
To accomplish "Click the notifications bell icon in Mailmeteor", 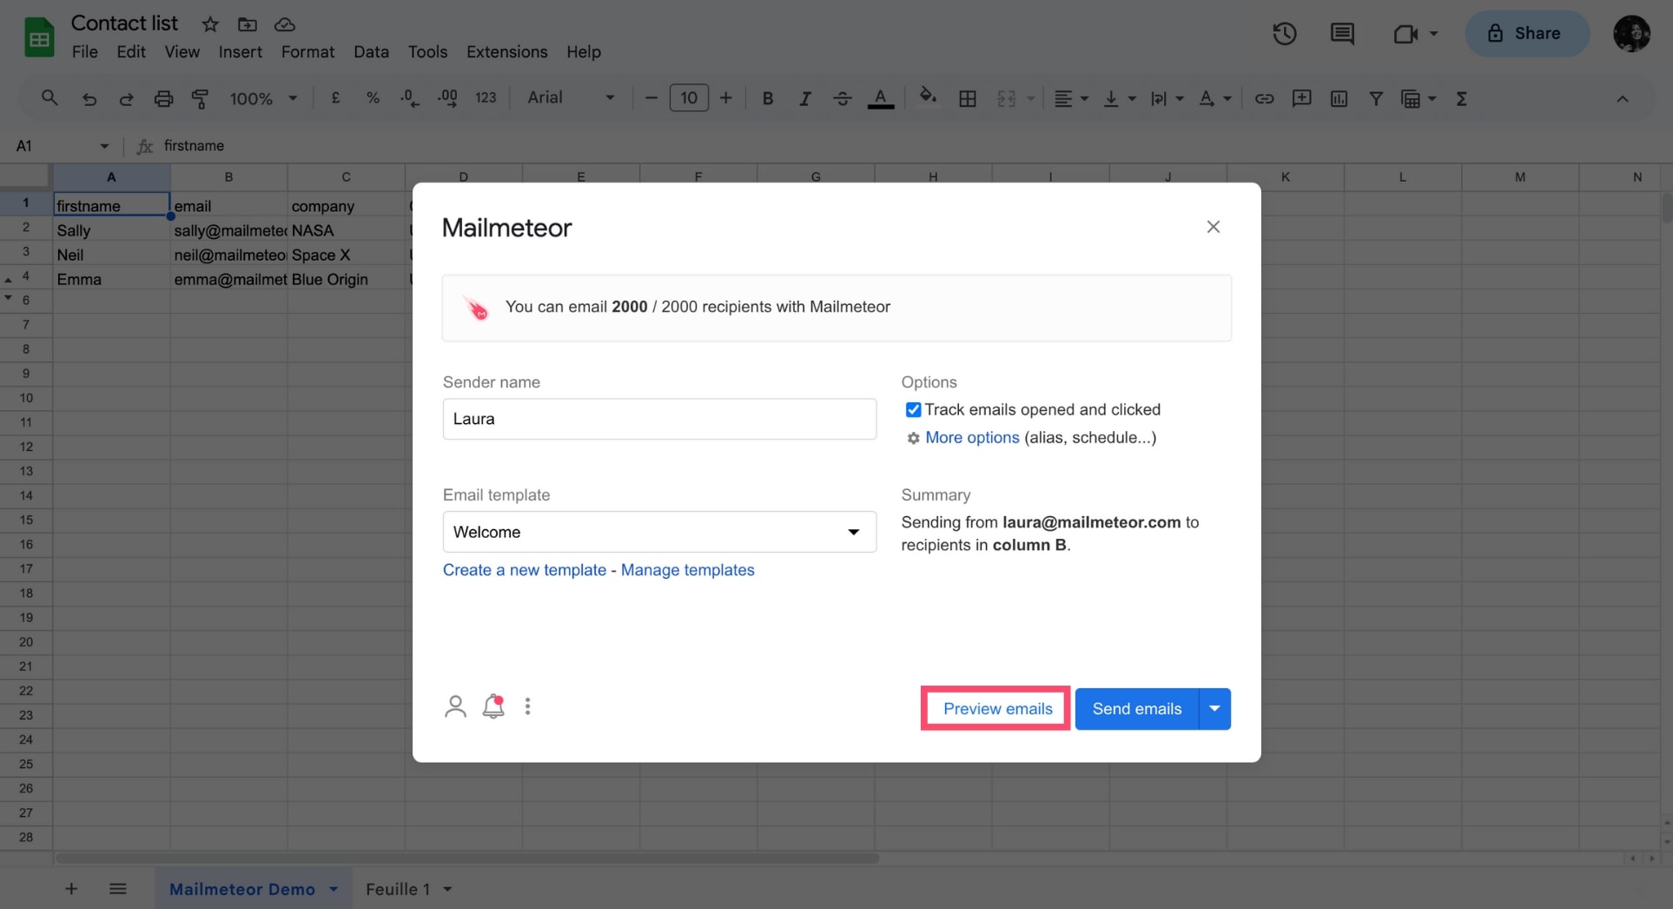I will [493, 707].
